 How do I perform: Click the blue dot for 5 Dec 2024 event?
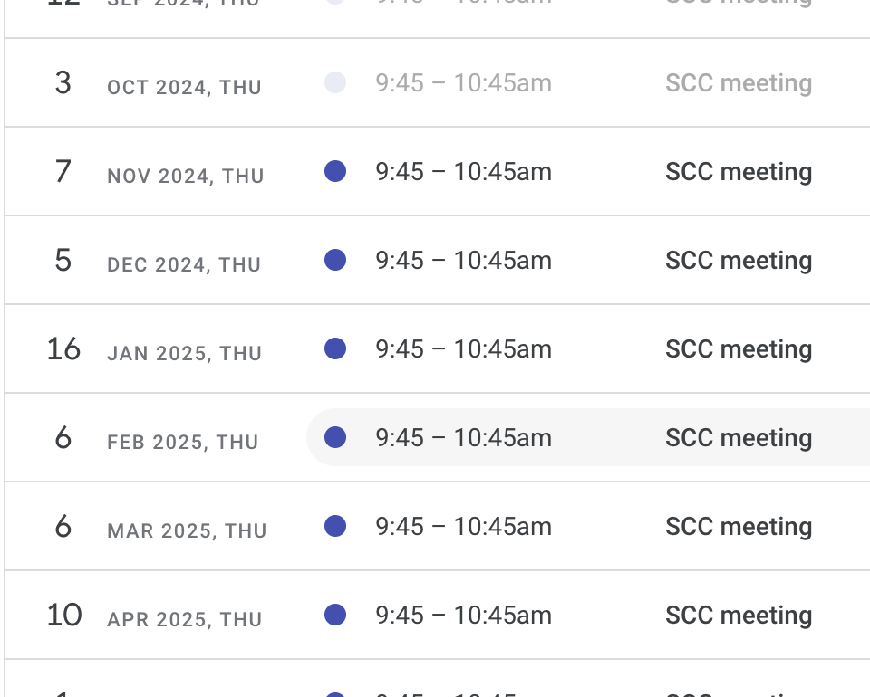335,260
